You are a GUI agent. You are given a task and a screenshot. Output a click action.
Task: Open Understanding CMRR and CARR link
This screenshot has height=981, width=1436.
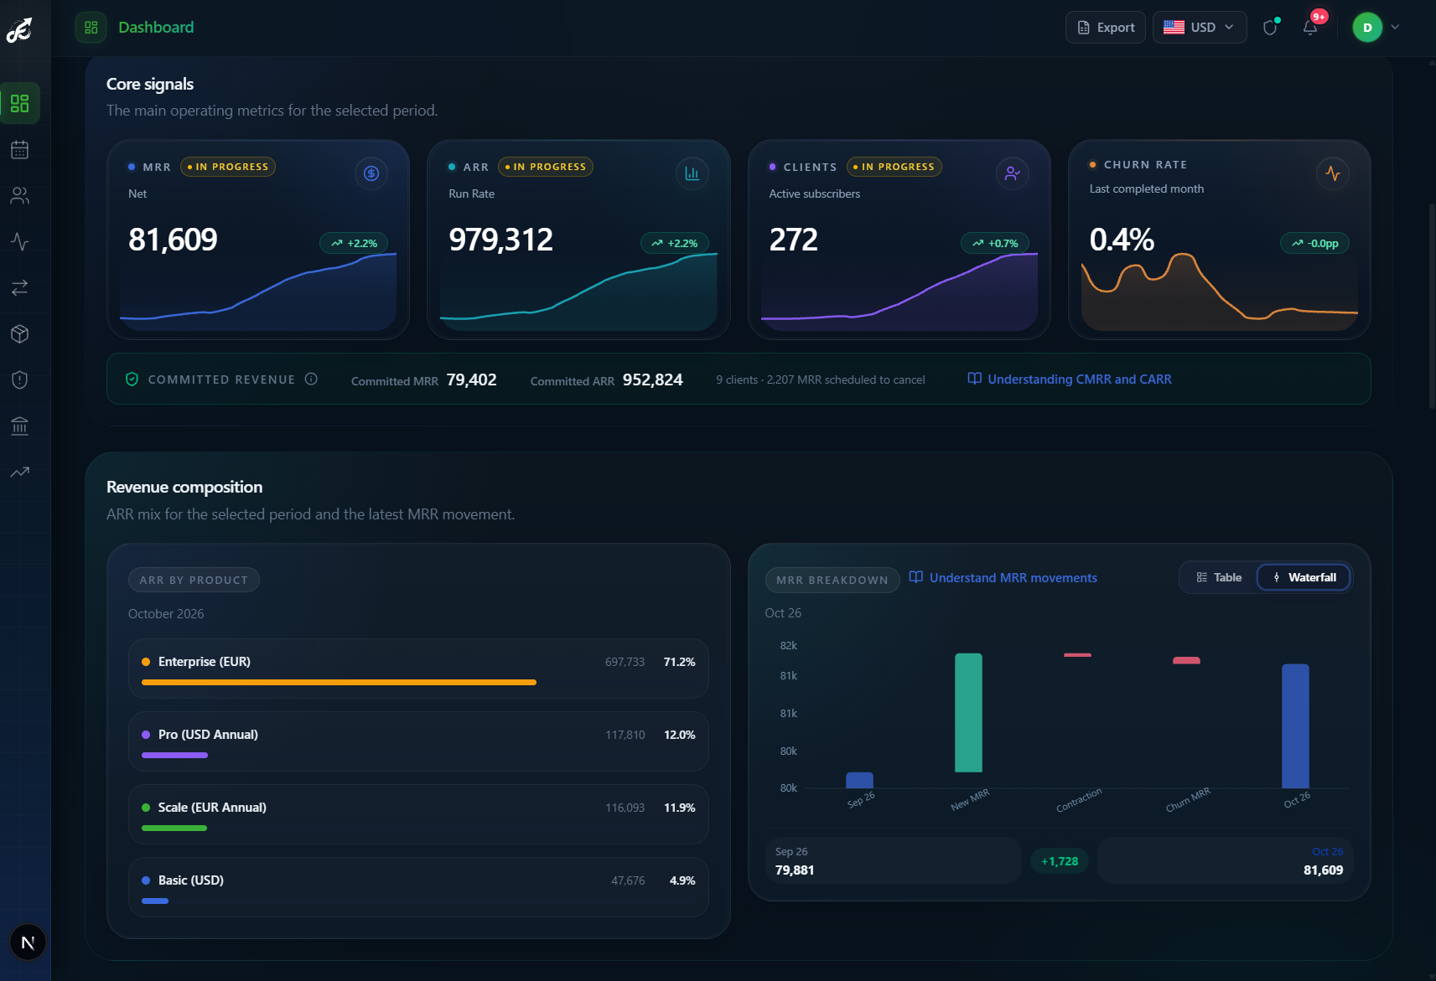click(x=1070, y=379)
